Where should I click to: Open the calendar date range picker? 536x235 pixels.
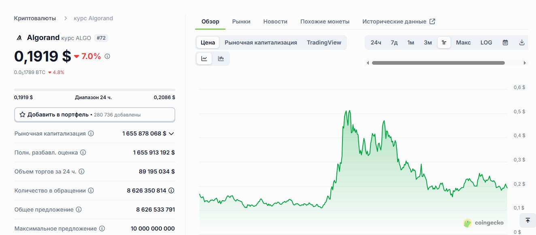505,42
